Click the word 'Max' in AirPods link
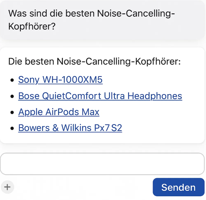The image size is (206, 200). [90, 112]
